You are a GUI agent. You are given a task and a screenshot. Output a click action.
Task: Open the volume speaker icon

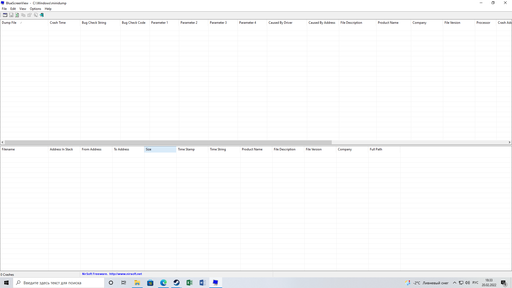[467, 283]
